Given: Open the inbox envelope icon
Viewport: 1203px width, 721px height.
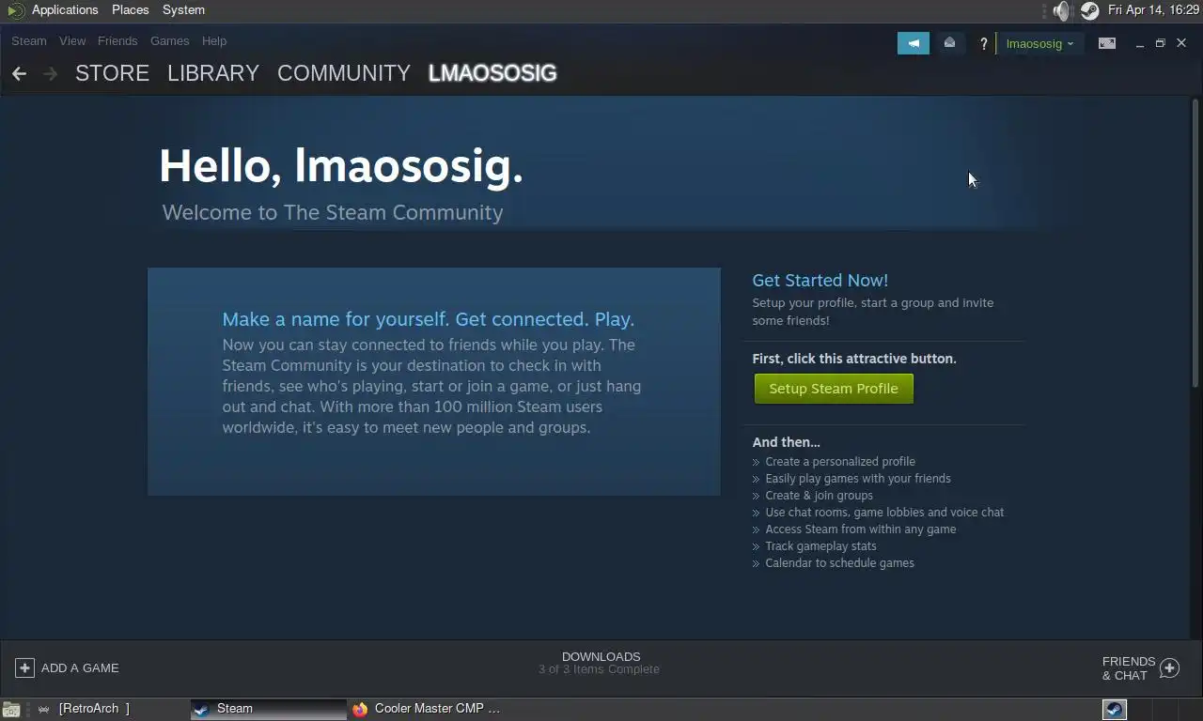Looking at the screenshot, I should [x=949, y=43].
